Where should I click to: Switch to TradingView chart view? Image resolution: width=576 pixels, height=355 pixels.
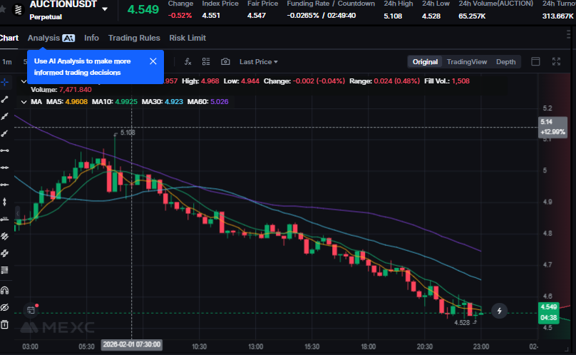467,62
